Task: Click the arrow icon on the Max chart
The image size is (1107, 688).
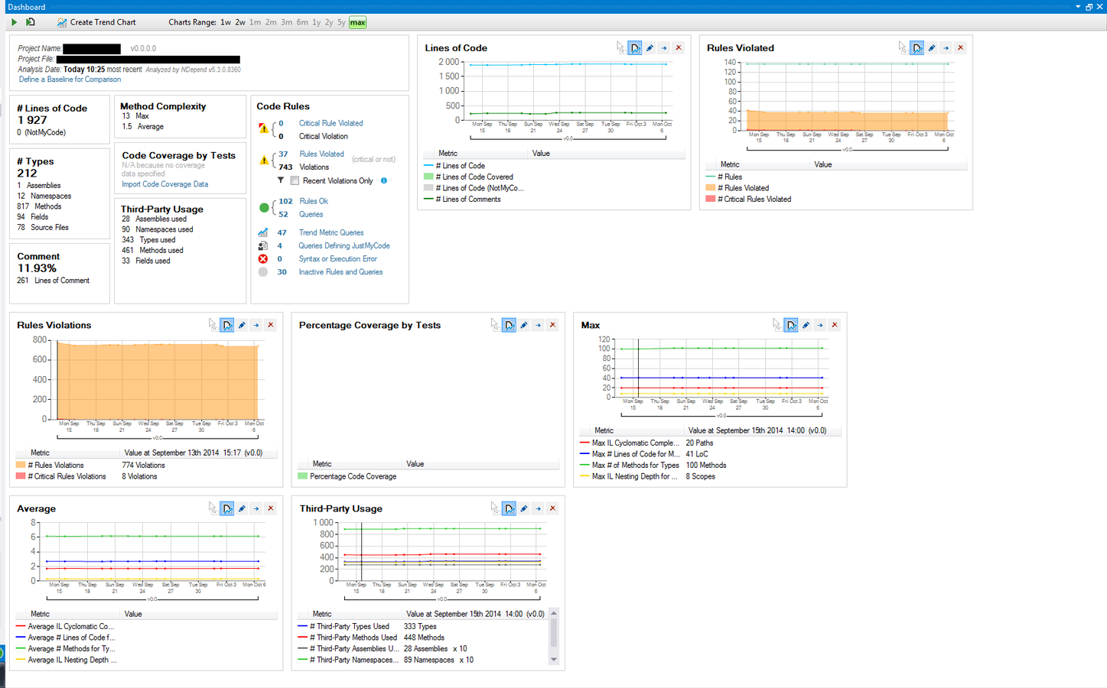Action: click(x=820, y=326)
